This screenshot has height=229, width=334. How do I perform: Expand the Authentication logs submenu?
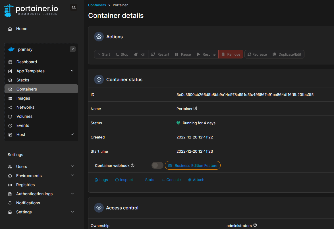pyautogui.click(x=72, y=194)
